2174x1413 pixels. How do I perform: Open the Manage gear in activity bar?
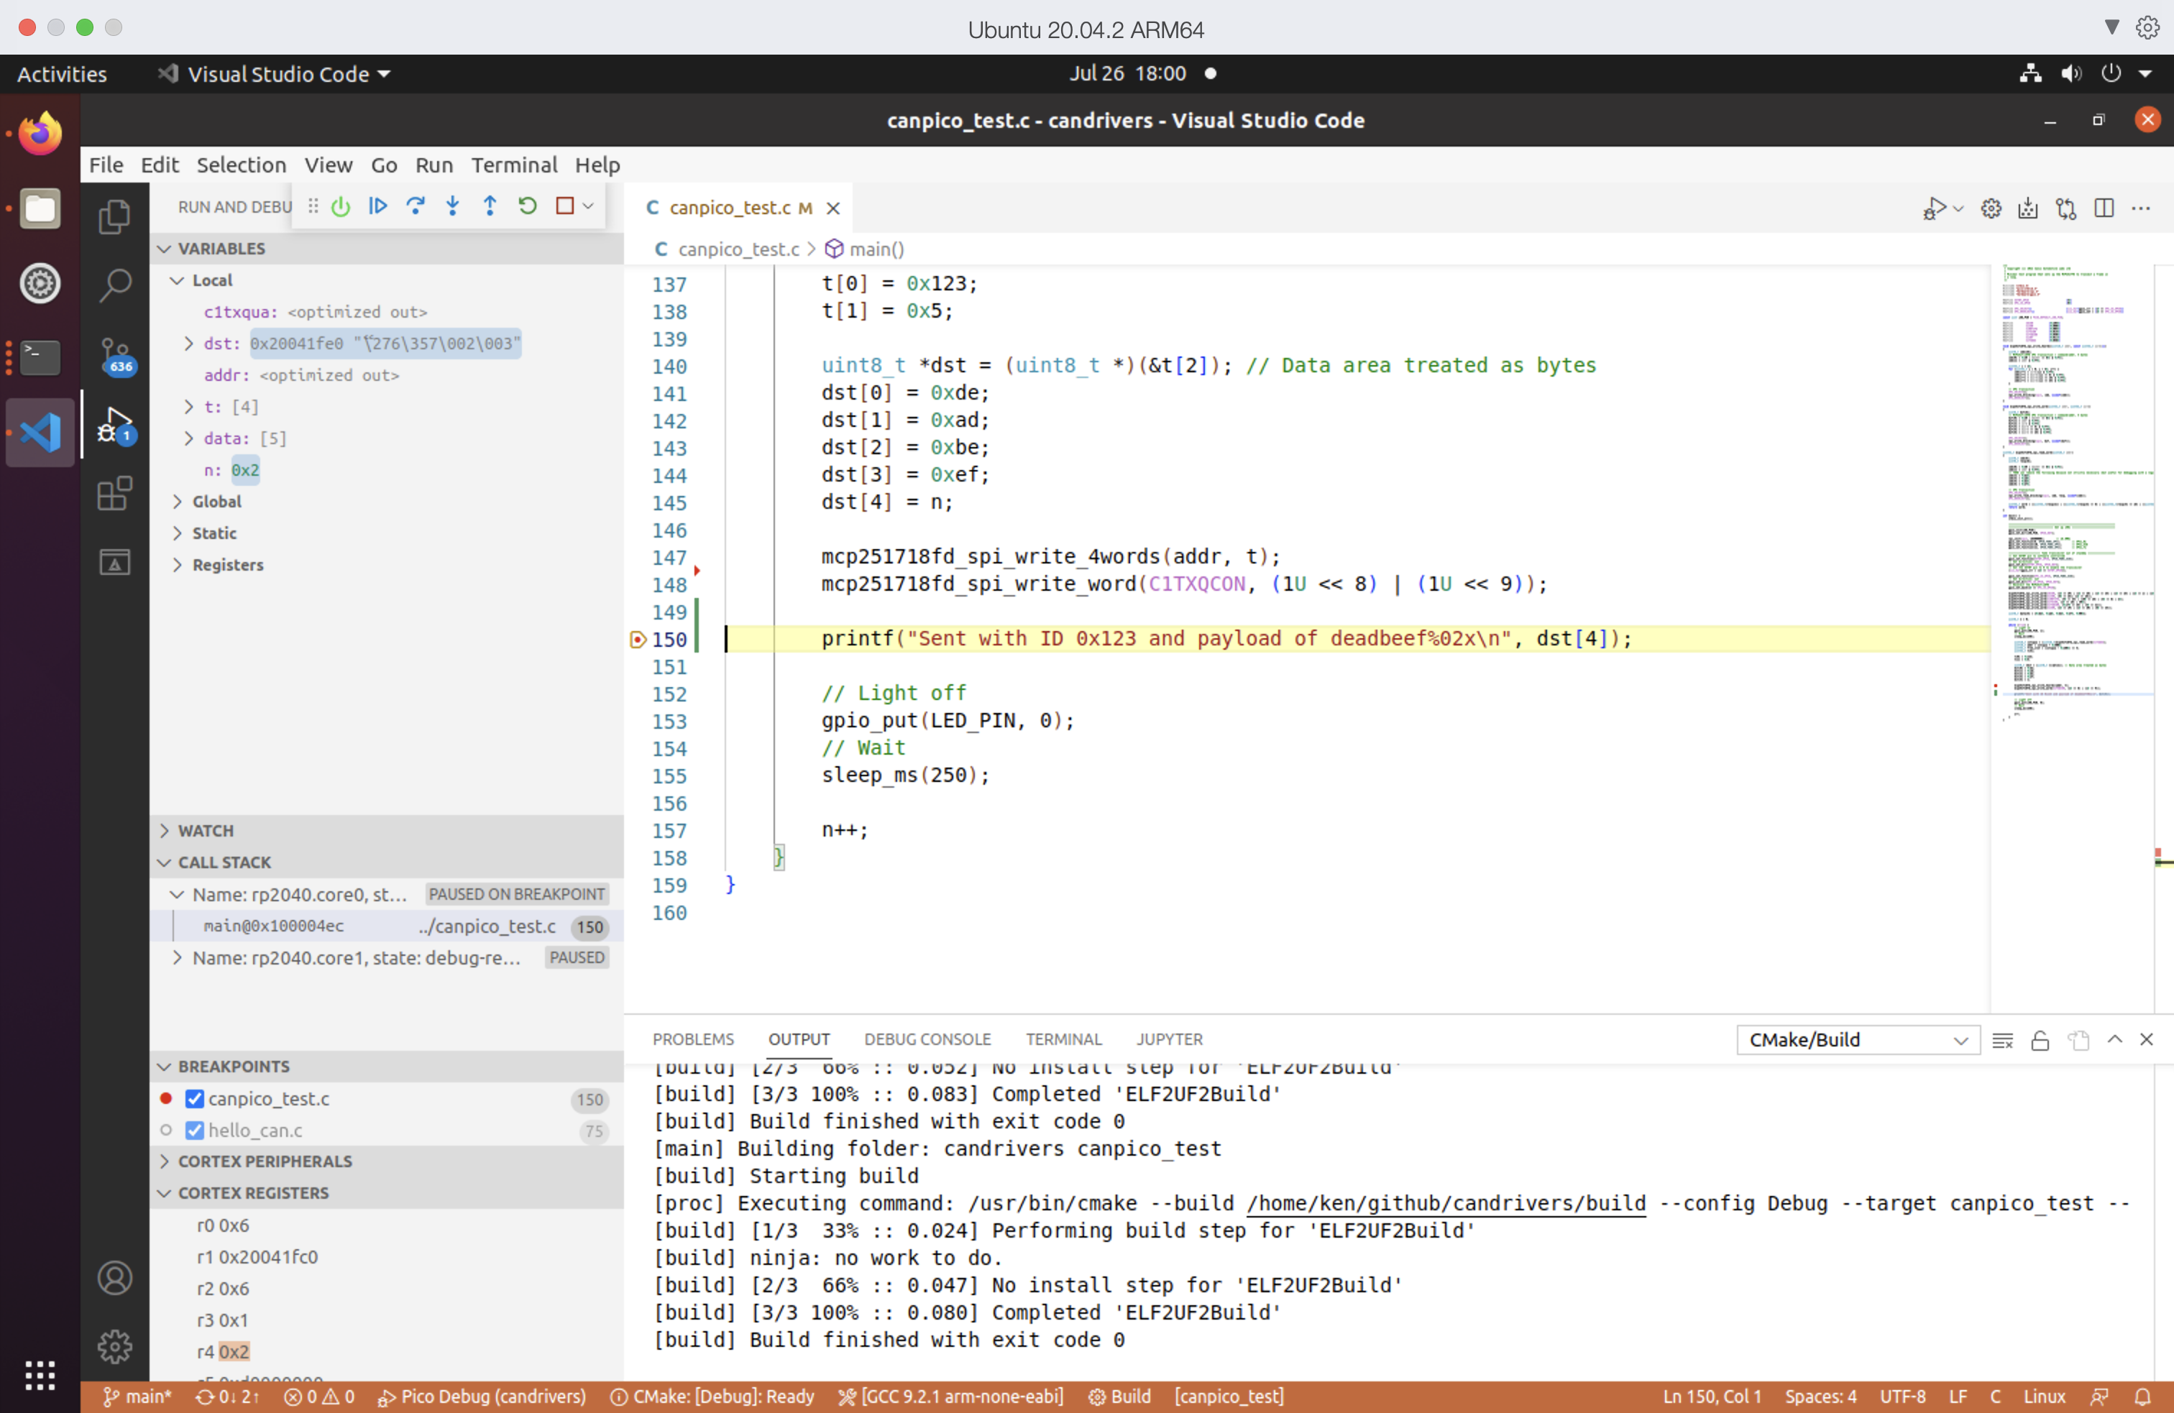[x=114, y=1346]
